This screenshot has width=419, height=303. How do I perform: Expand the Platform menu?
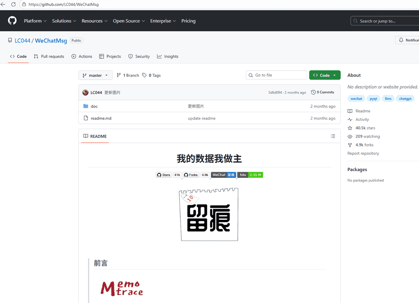click(x=35, y=21)
